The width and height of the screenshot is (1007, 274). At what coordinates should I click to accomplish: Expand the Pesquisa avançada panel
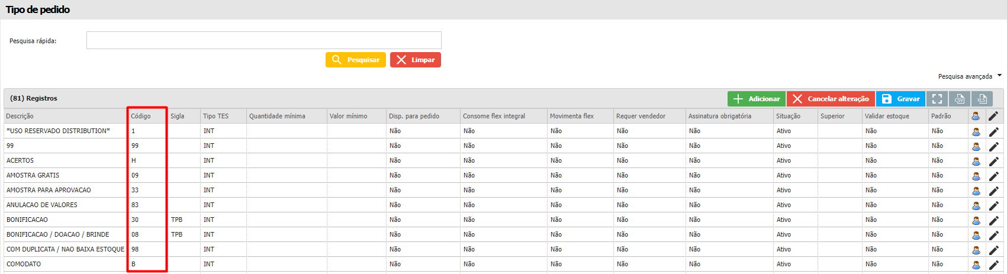pos(970,76)
